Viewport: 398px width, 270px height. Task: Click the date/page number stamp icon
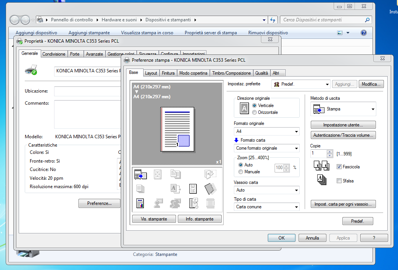coord(193,203)
